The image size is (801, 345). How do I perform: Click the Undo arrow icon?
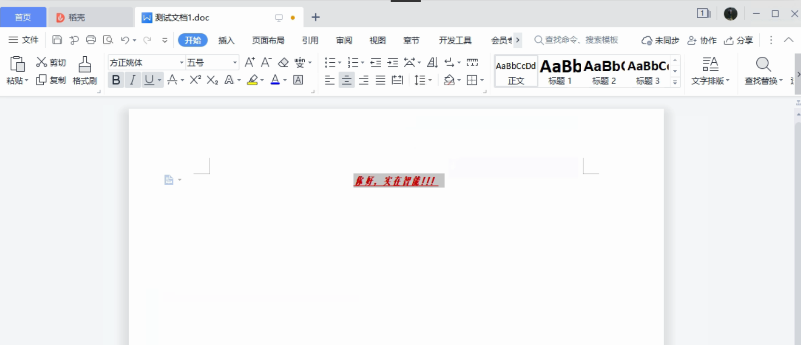pos(124,40)
